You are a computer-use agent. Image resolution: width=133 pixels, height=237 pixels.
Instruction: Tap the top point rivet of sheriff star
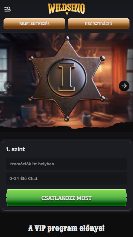pos(67,38)
